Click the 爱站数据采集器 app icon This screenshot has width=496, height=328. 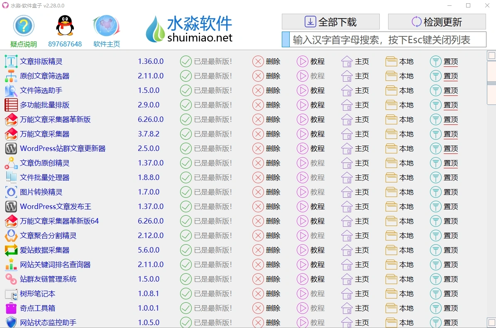coord(11,250)
